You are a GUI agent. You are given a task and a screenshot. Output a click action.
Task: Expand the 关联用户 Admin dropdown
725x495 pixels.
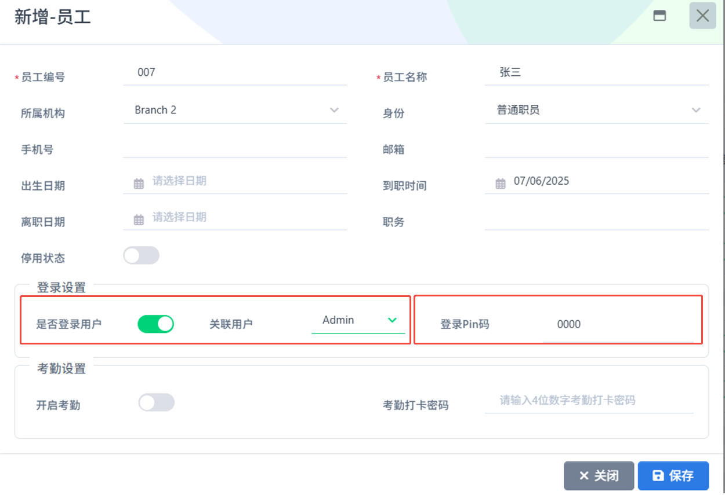coord(358,320)
